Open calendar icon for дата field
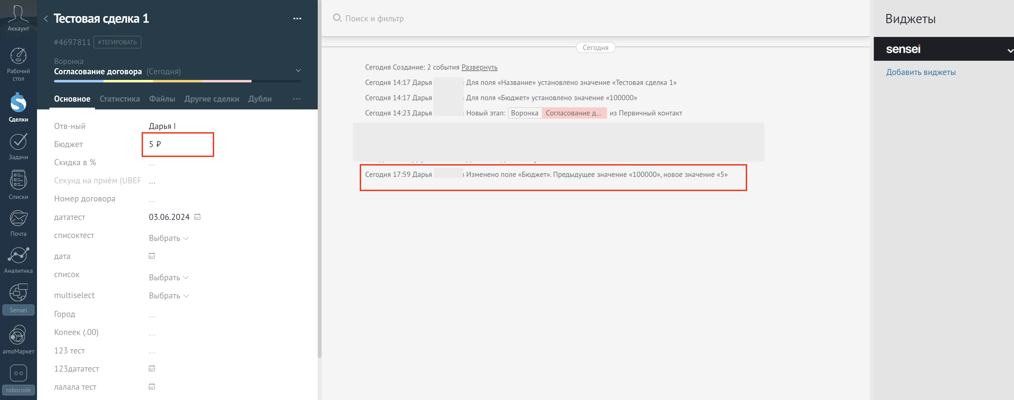Image resolution: width=1014 pixels, height=400 pixels. [x=152, y=256]
